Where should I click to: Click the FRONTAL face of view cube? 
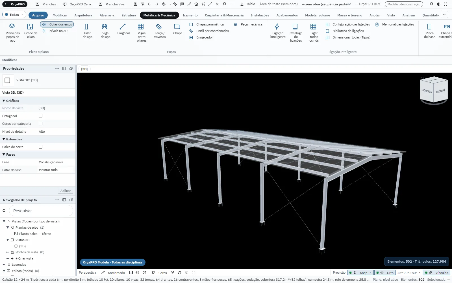(x=440, y=91)
